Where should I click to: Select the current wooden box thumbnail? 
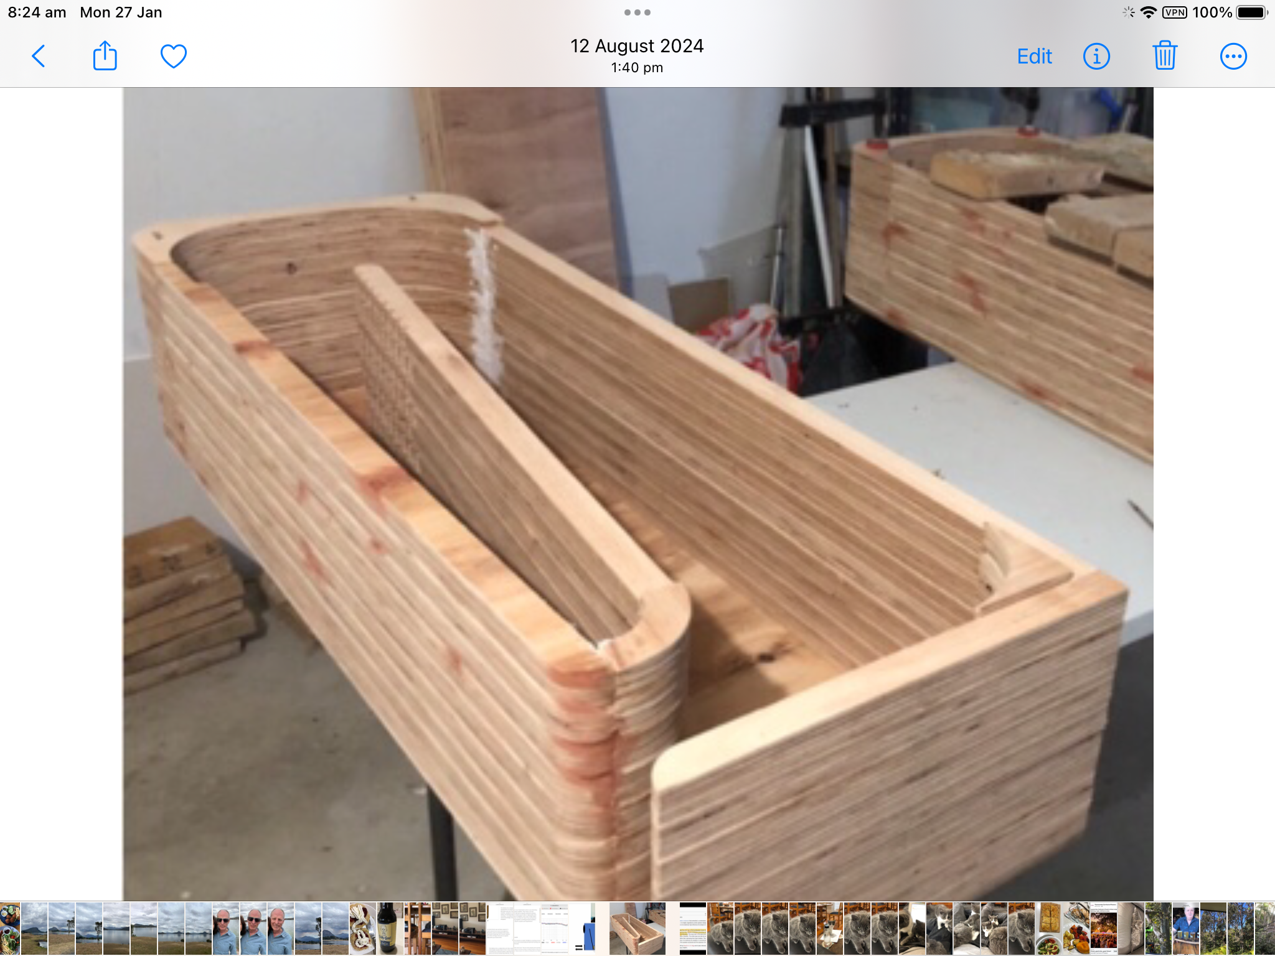[637, 929]
